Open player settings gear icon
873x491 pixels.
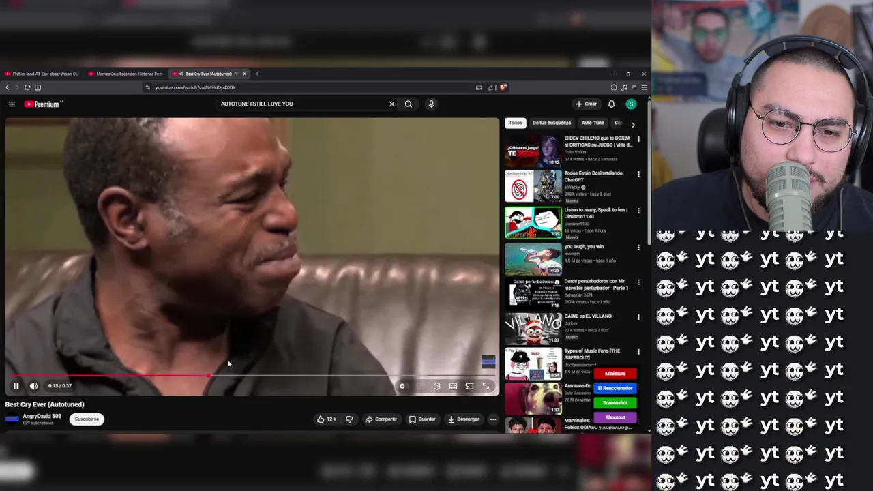[436, 386]
